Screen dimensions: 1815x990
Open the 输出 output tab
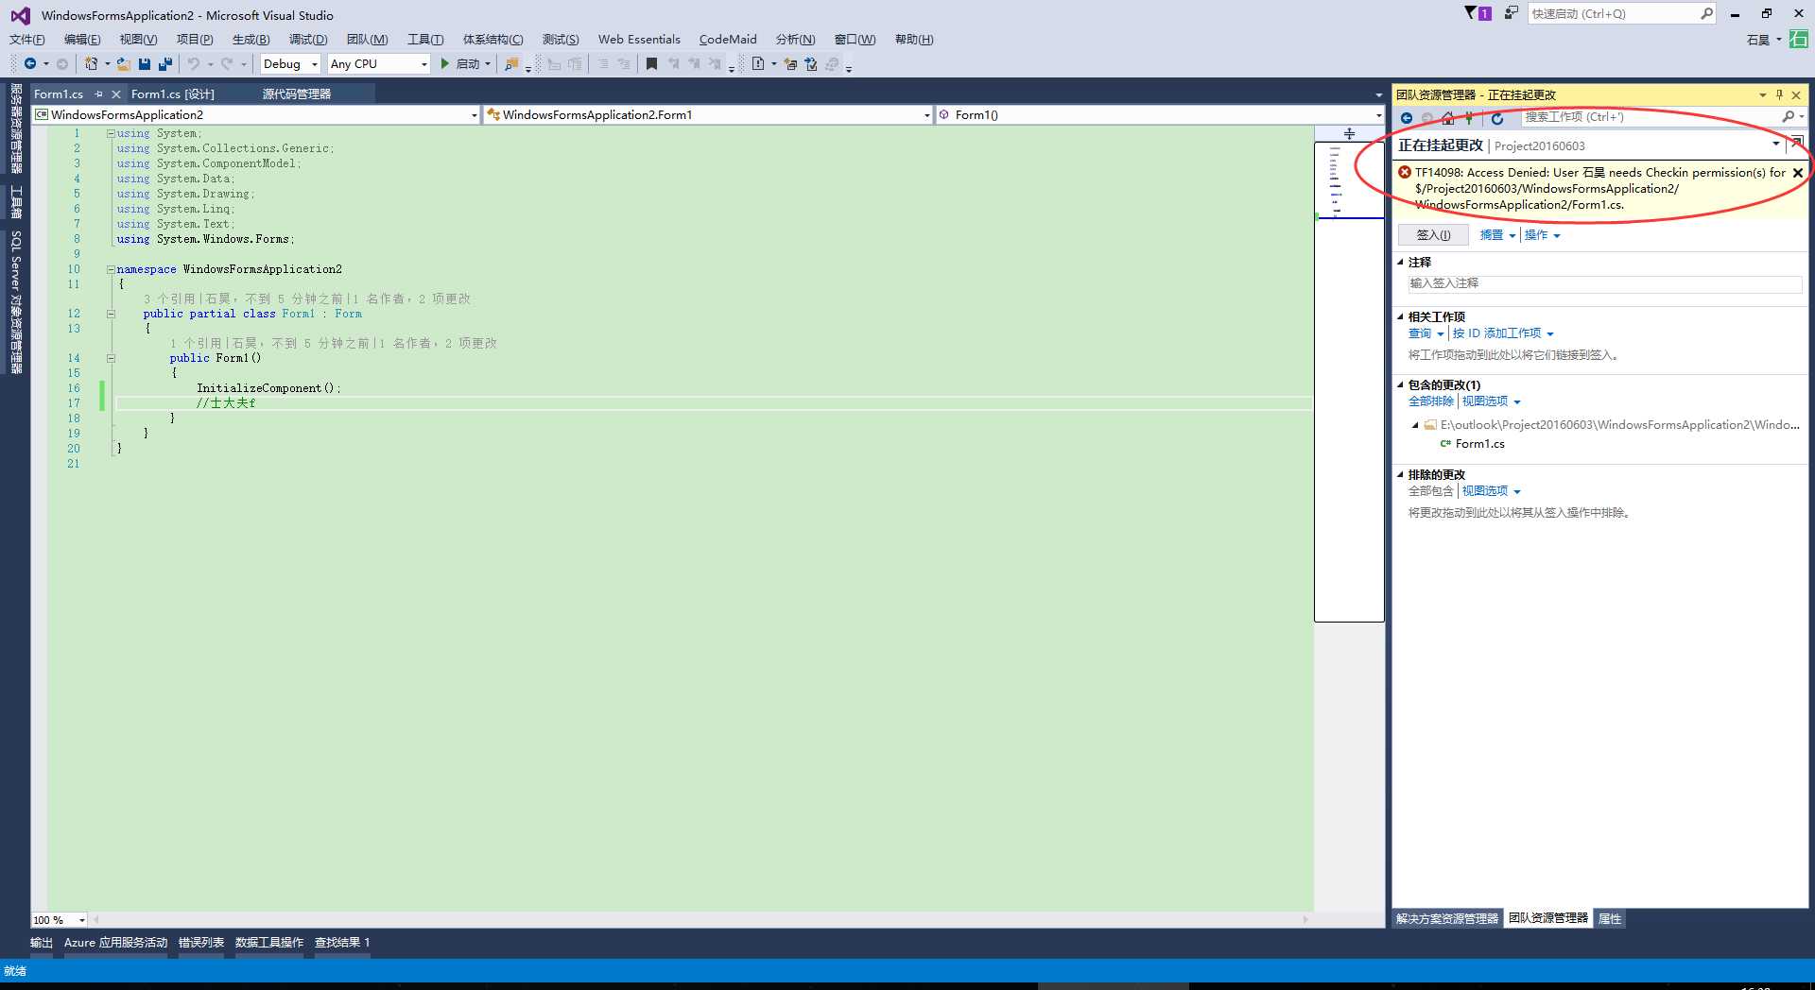[42, 943]
